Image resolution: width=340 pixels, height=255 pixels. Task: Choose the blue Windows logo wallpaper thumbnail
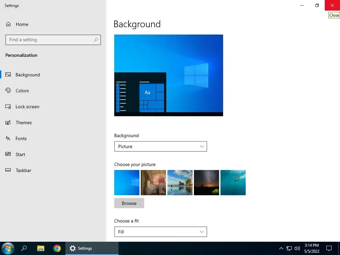point(127,183)
